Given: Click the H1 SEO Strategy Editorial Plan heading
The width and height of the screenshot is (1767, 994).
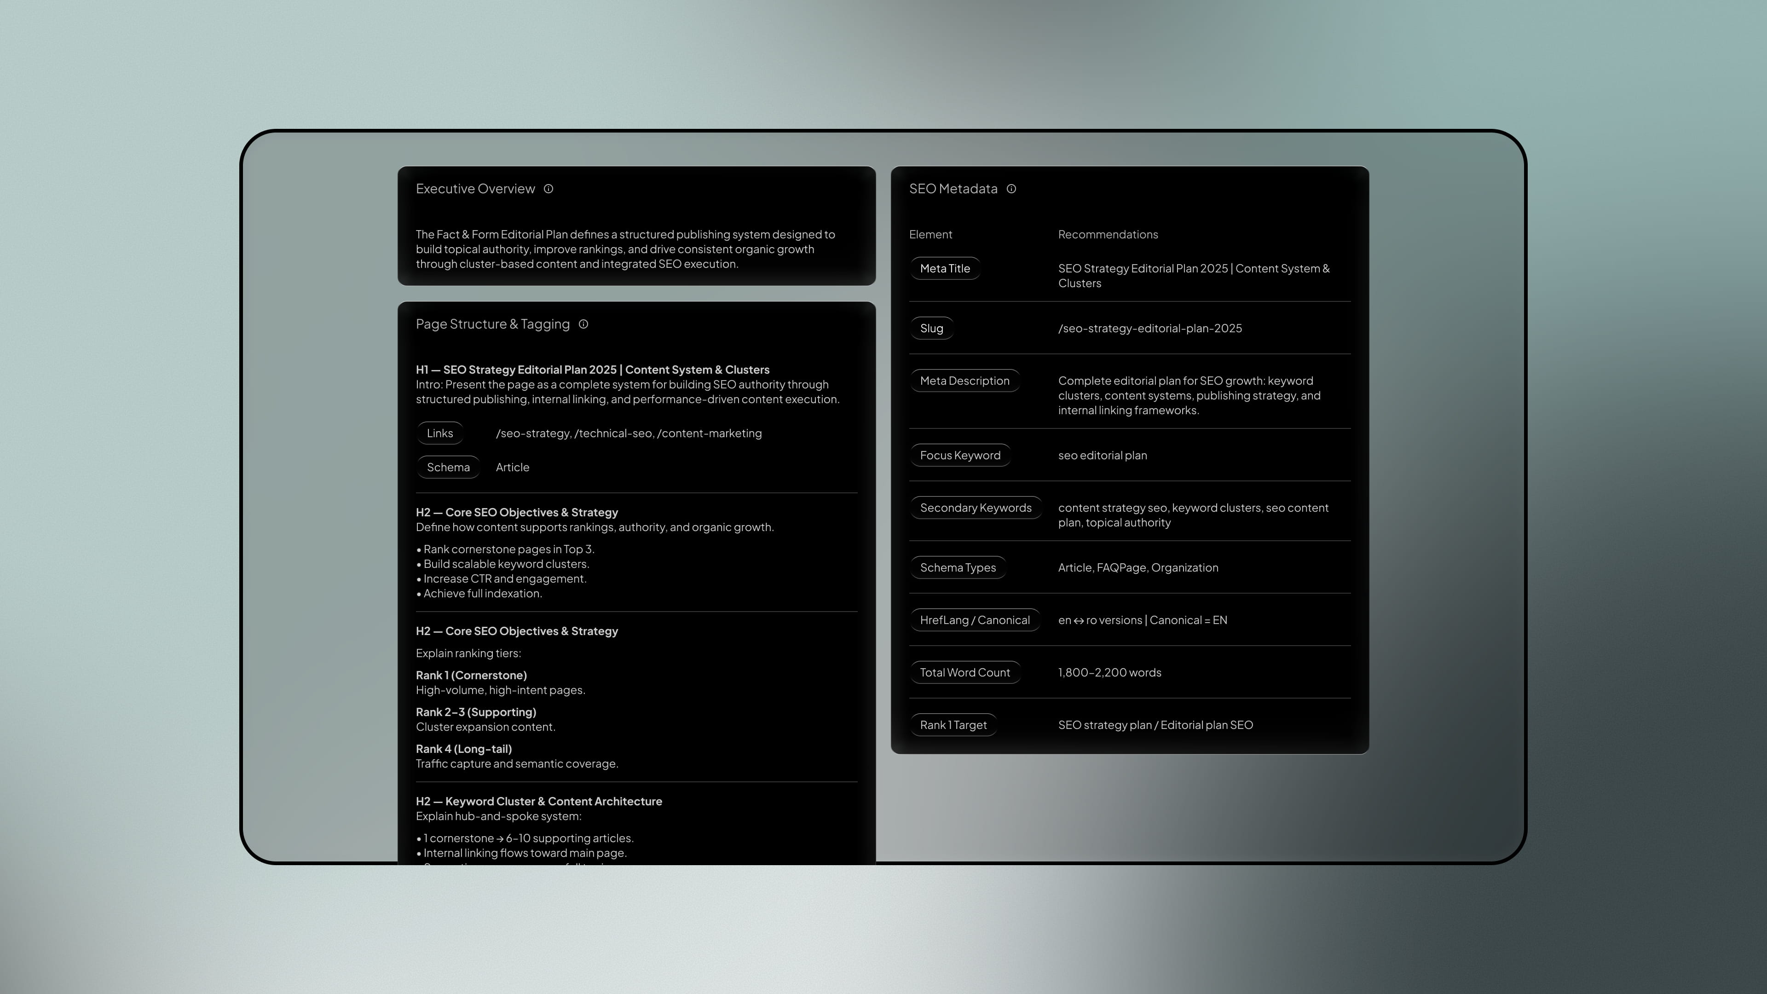Looking at the screenshot, I should click(x=593, y=370).
